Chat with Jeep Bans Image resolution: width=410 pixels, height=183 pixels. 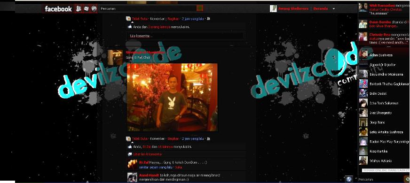coord(384,122)
